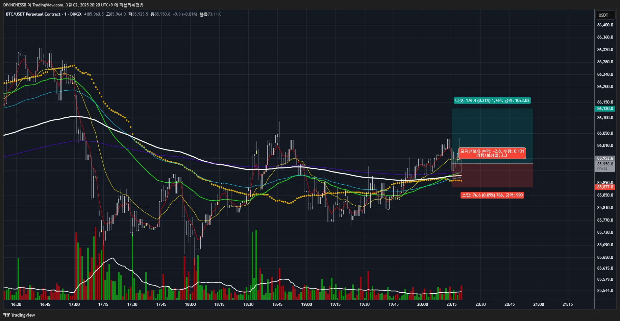Click the red stop-loss zone of the long position
Image resolution: width=620 pixels, height=321 pixels.
click(492, 176)
